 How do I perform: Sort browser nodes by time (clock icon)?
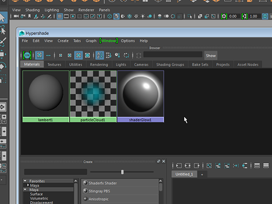coord(117,56)
